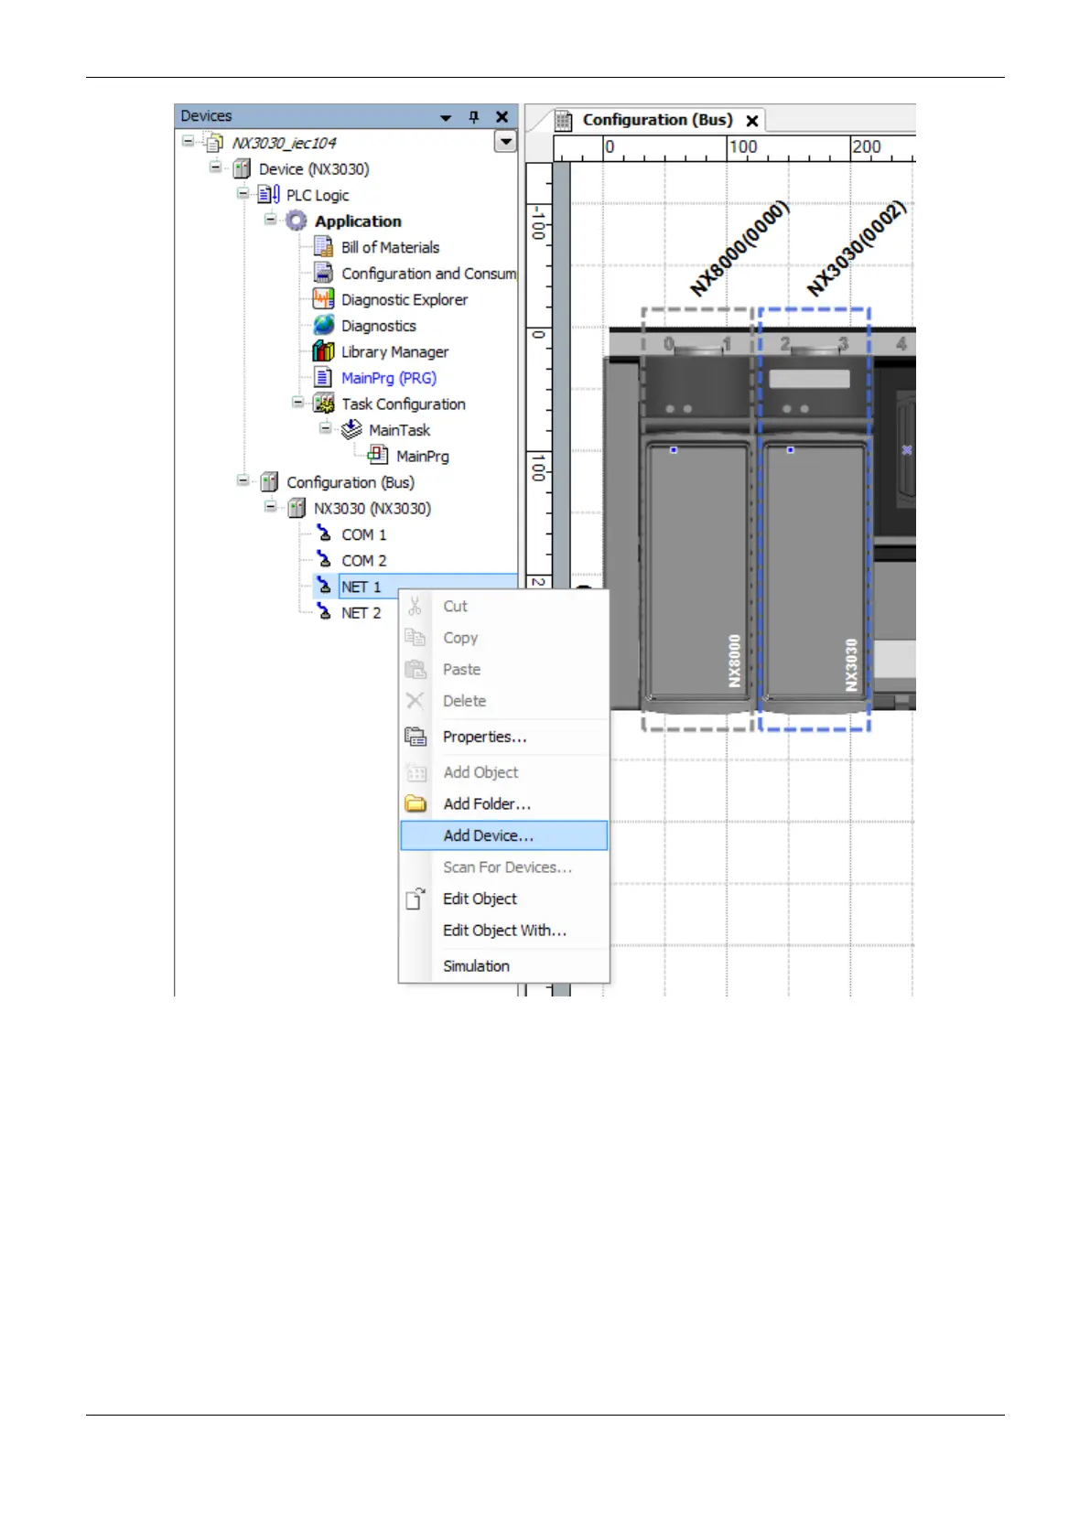Open the Devices panel options dropdown arrow
Screen dimensions: 1090x1540
(446, 118)
